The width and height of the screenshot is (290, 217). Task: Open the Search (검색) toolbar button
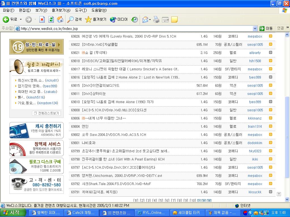74,19
